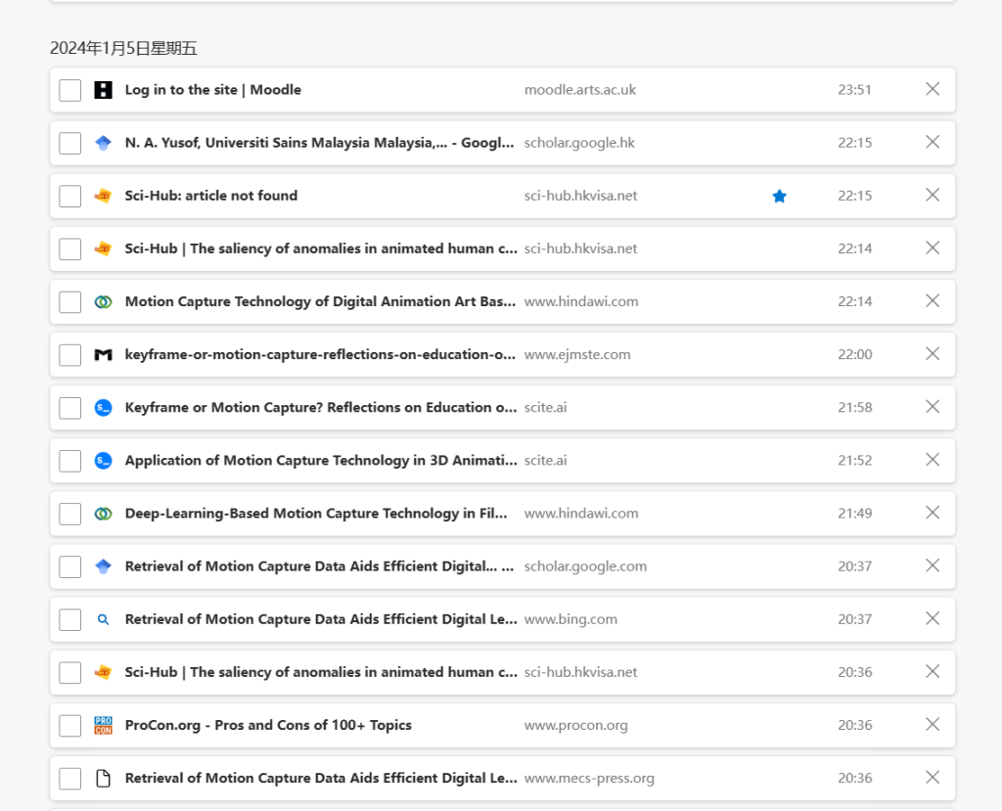This screenshot has height=811, width=1002.
Task: Open the Sci-Hub saliency title visited at 22:14
Action: click(x=321, y=248)
